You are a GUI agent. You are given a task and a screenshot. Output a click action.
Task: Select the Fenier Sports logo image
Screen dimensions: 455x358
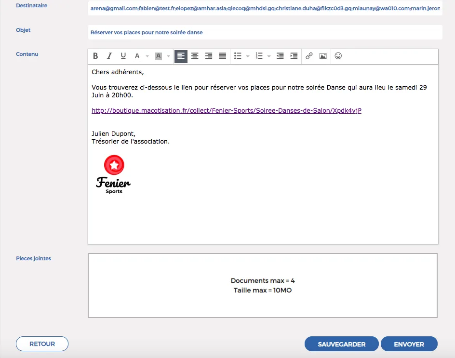coord(113,174)
